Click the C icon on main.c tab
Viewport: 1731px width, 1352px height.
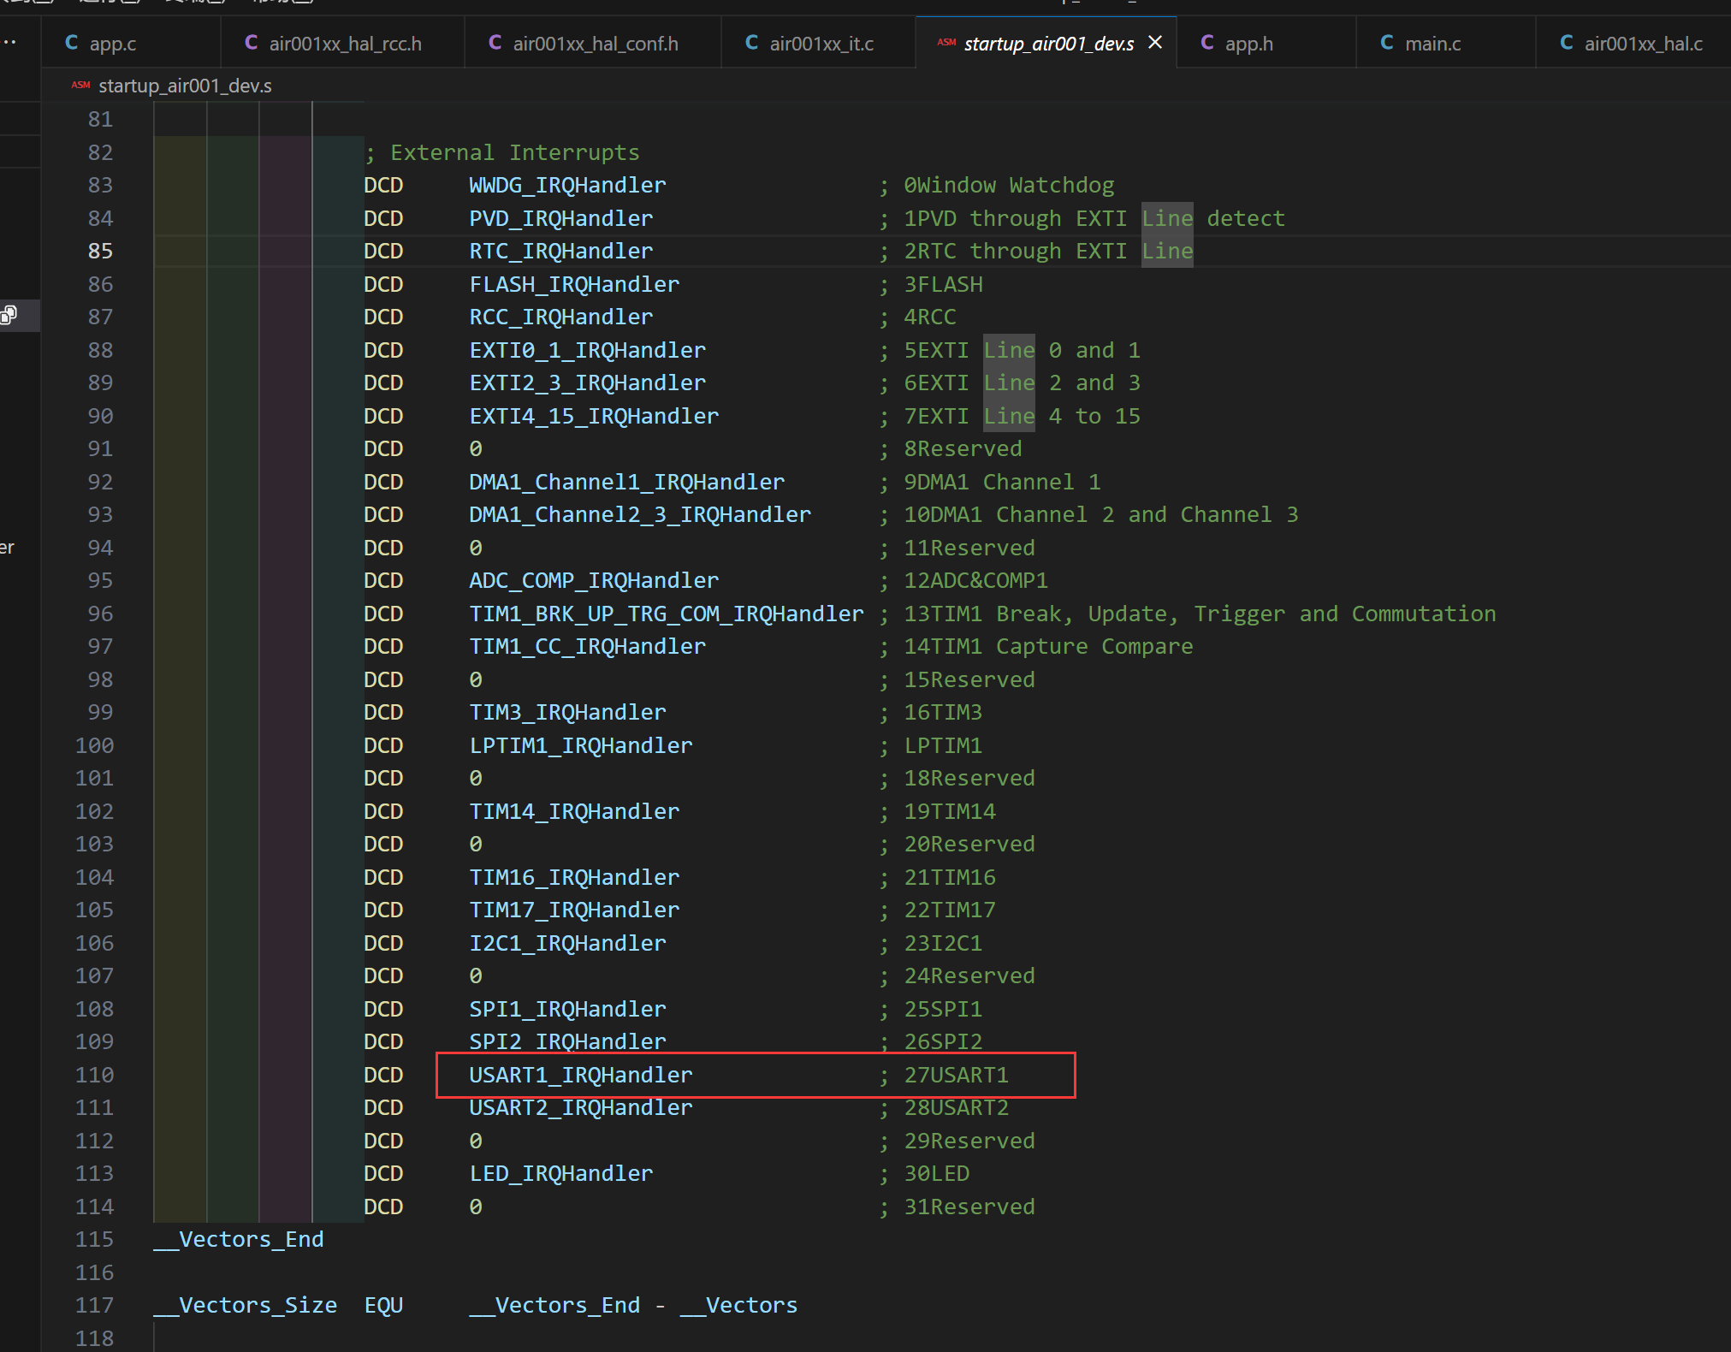(1387, 43)
